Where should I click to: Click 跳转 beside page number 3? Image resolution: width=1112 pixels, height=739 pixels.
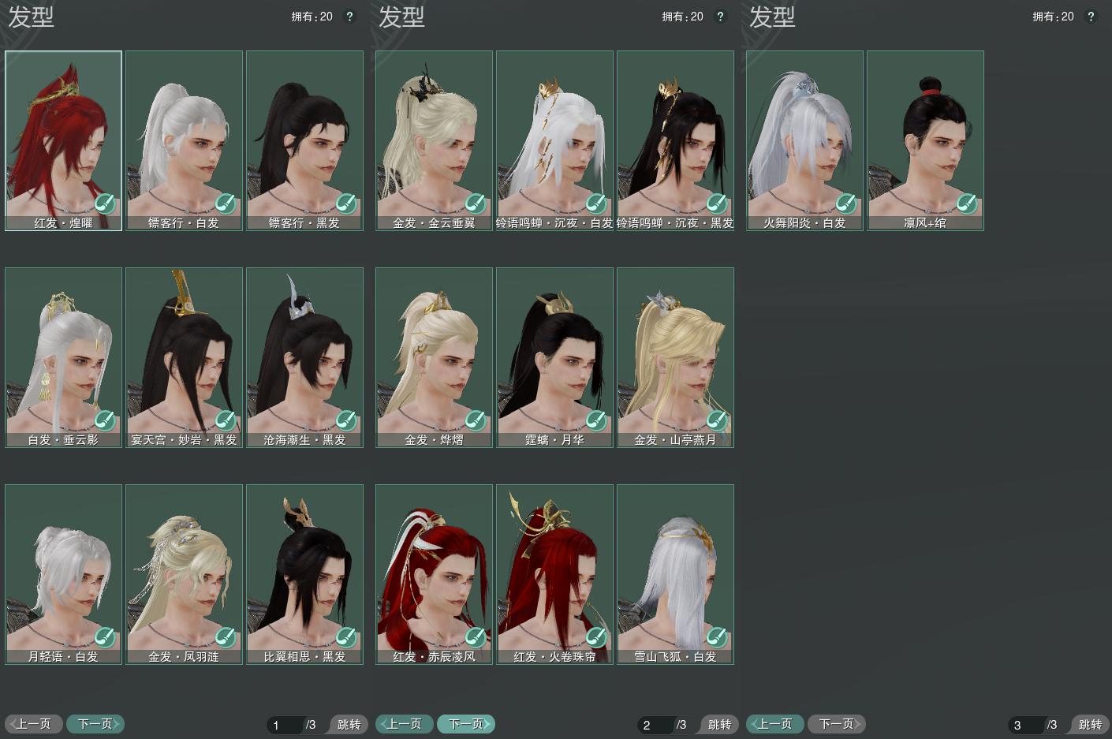tap(1090, 725)
